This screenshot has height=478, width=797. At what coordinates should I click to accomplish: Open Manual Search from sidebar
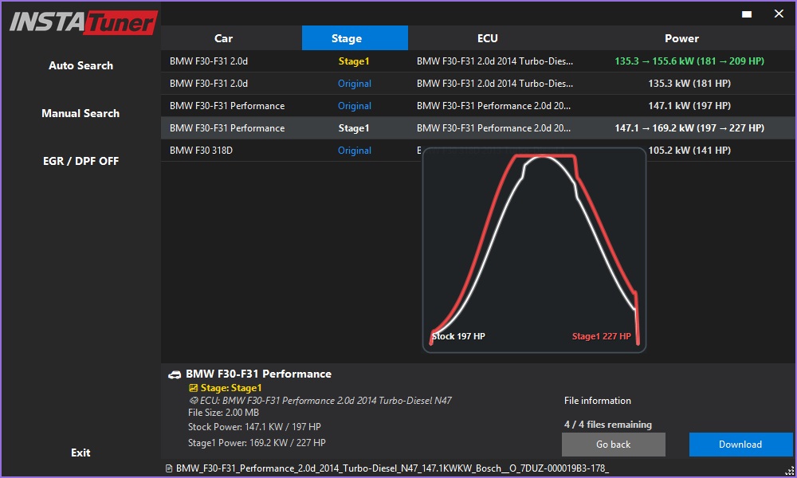click(x=80, y=113)
